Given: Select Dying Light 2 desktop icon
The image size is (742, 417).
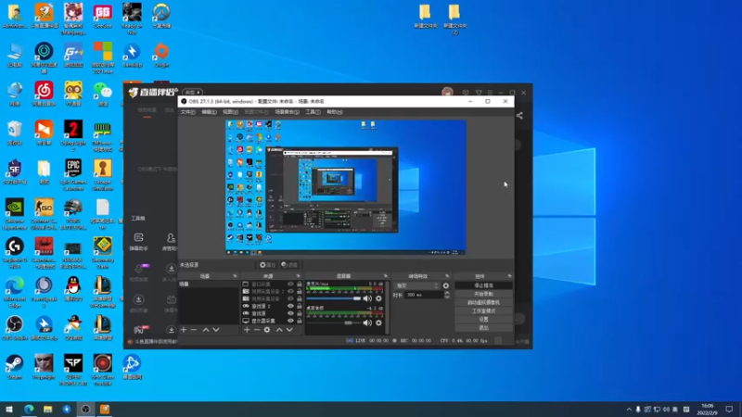Looking at the screenshot, I should click(x=73, y=135).
